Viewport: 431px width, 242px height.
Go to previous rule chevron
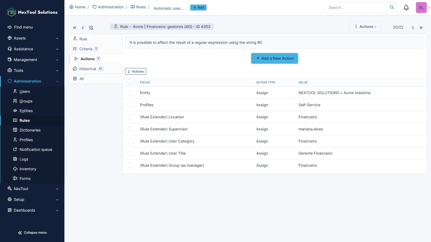coord(83,28)
